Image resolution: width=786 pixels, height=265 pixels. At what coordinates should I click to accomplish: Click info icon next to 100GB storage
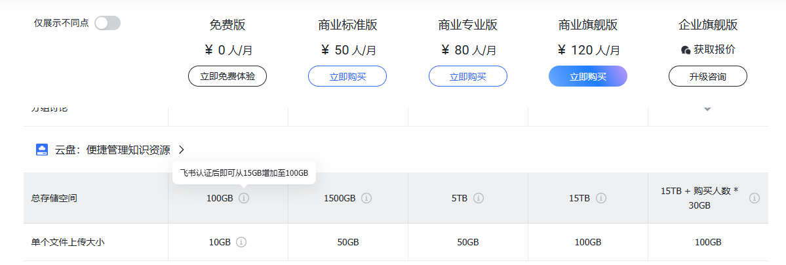[244, 198]
